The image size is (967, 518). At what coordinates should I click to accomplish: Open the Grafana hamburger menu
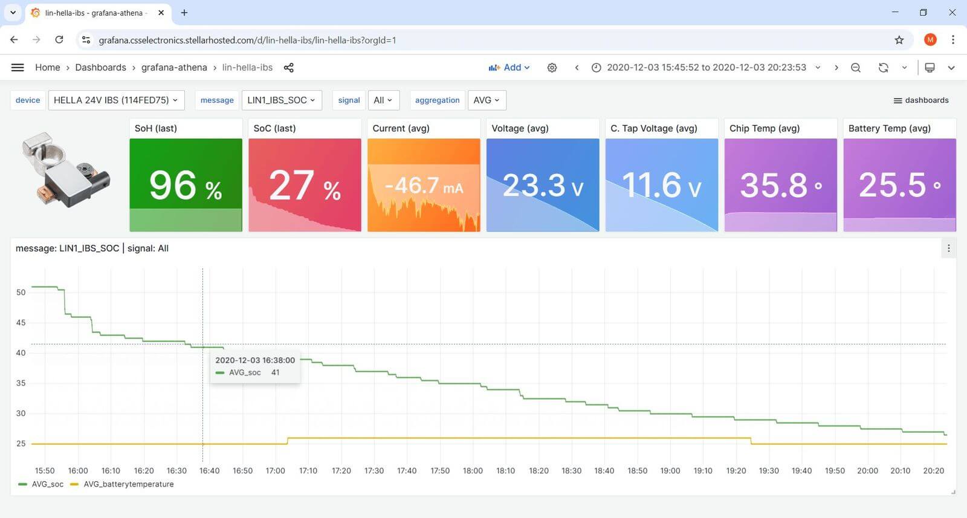tap(18, 68)
